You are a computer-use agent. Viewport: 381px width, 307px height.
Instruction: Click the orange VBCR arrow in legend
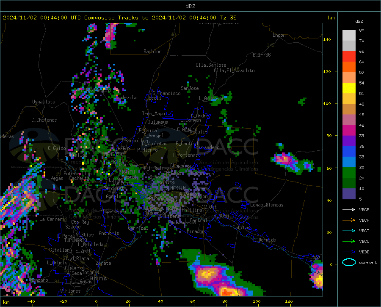(349, 220)
